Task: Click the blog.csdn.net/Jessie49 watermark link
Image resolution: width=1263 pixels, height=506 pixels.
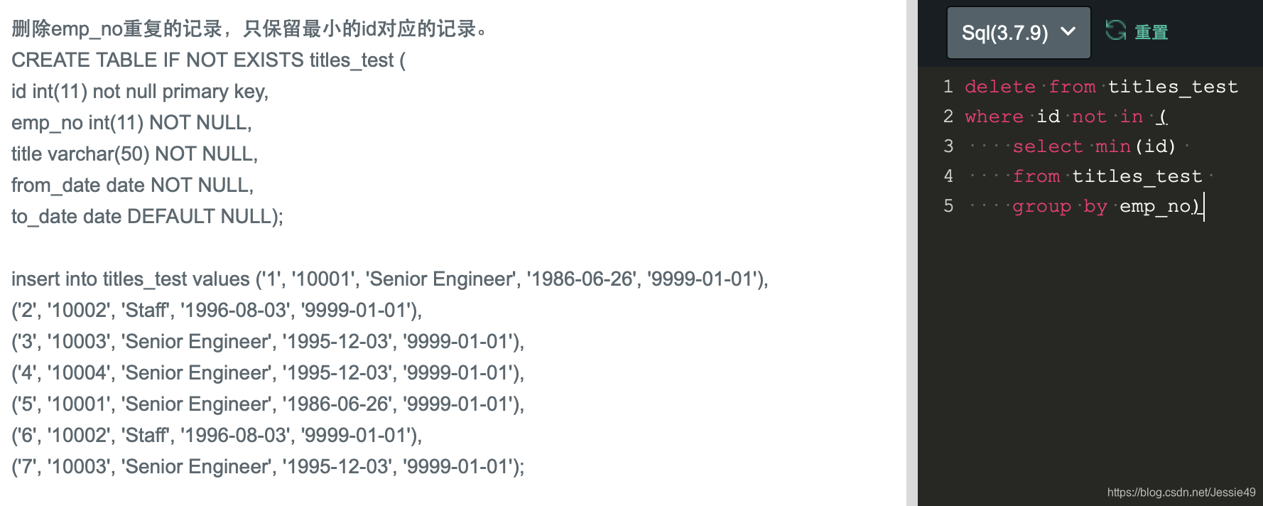Action: pyautogui.click(x=1181, y=492)
